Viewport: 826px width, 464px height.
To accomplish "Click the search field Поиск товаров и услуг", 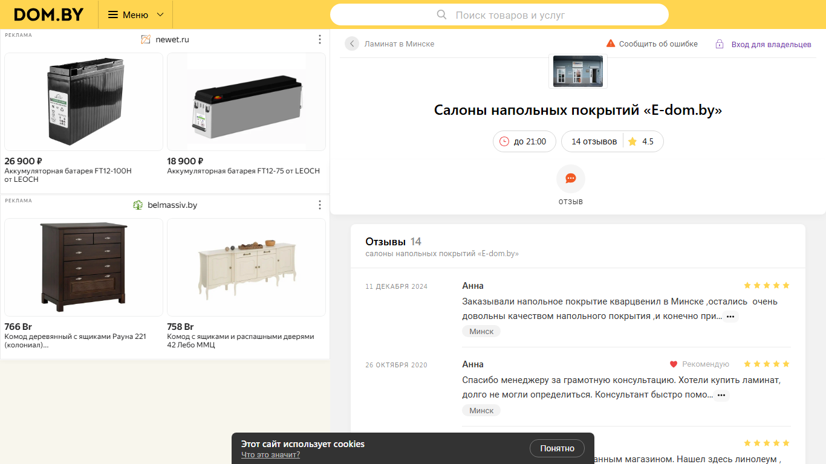I will tap(499, 15).
